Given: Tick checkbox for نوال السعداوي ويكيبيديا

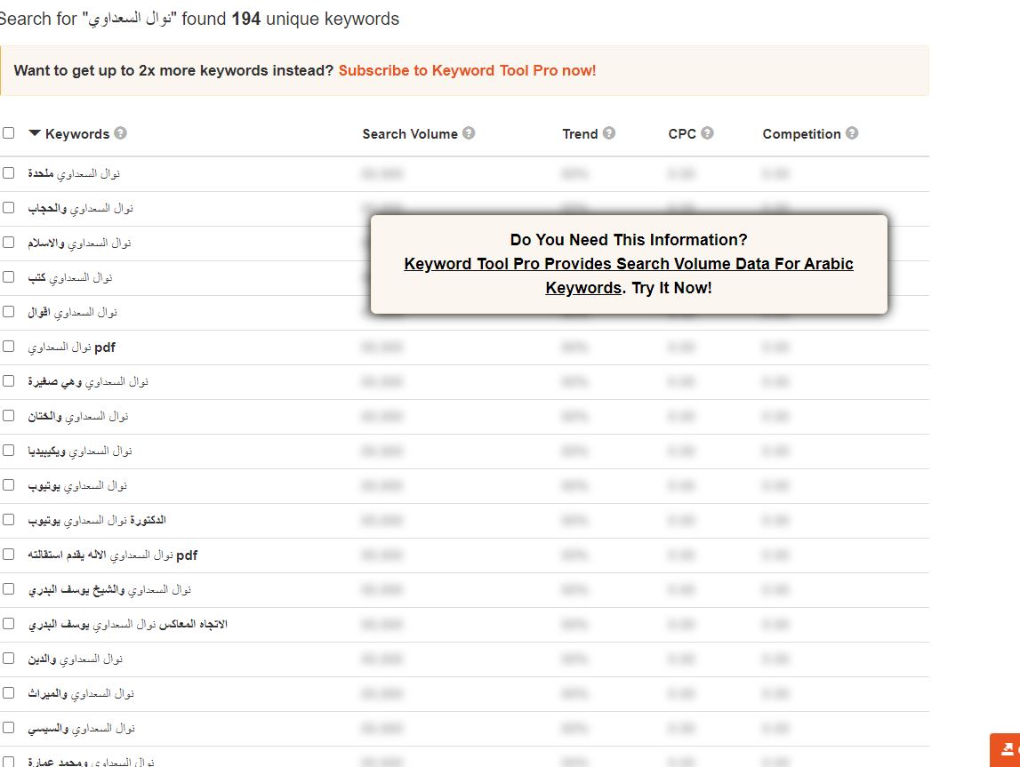Looking at the screenshot, I should [9, 451].
